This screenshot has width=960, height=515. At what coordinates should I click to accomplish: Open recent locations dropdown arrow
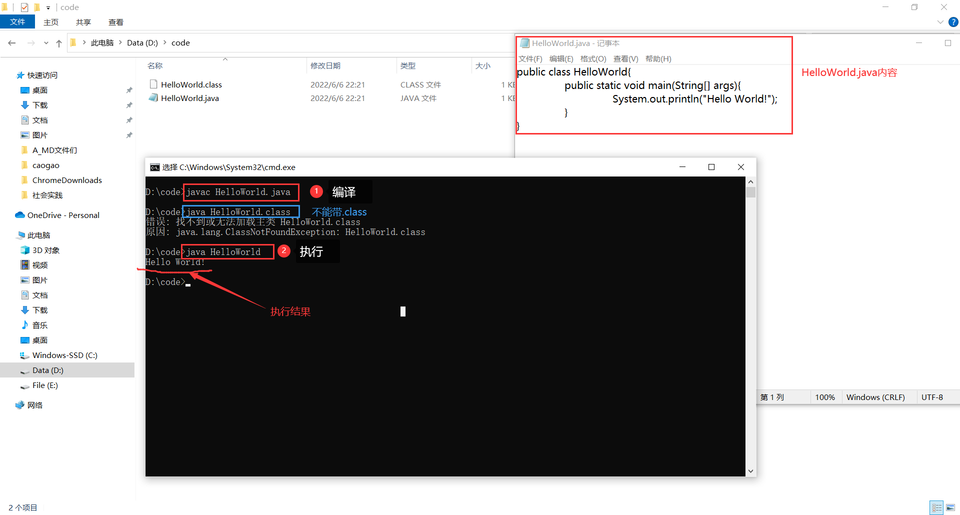[46, 43]
